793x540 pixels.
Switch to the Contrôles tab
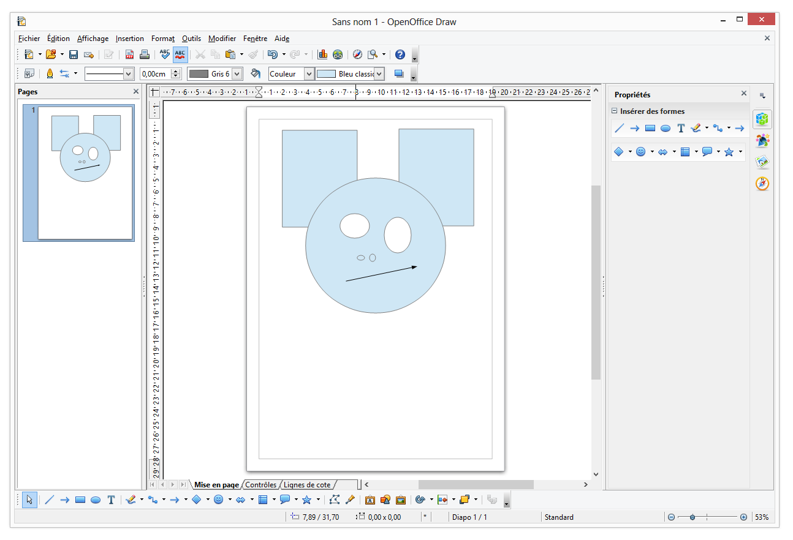(x=260, y=484)
